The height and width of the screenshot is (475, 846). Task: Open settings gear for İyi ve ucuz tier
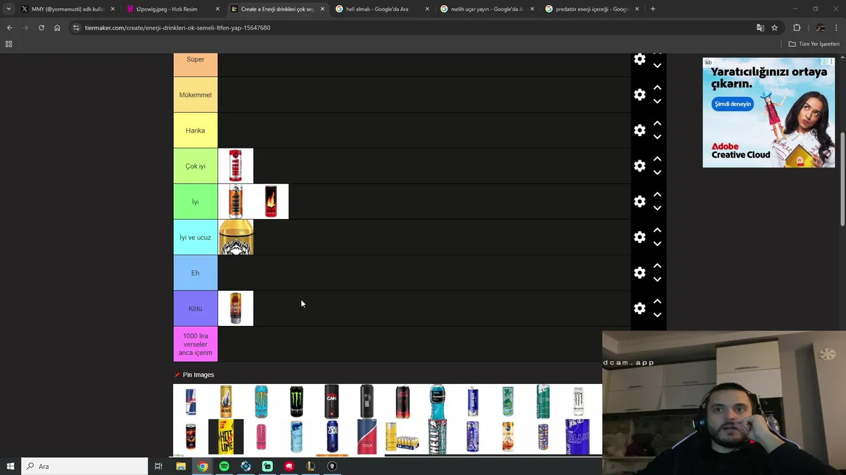640,237
